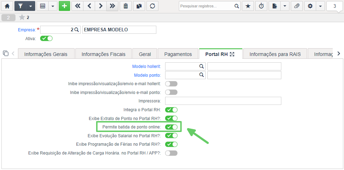344x170 pixels.
Task: Switch to Informações Fiscais tab
Action: [104, 54]
